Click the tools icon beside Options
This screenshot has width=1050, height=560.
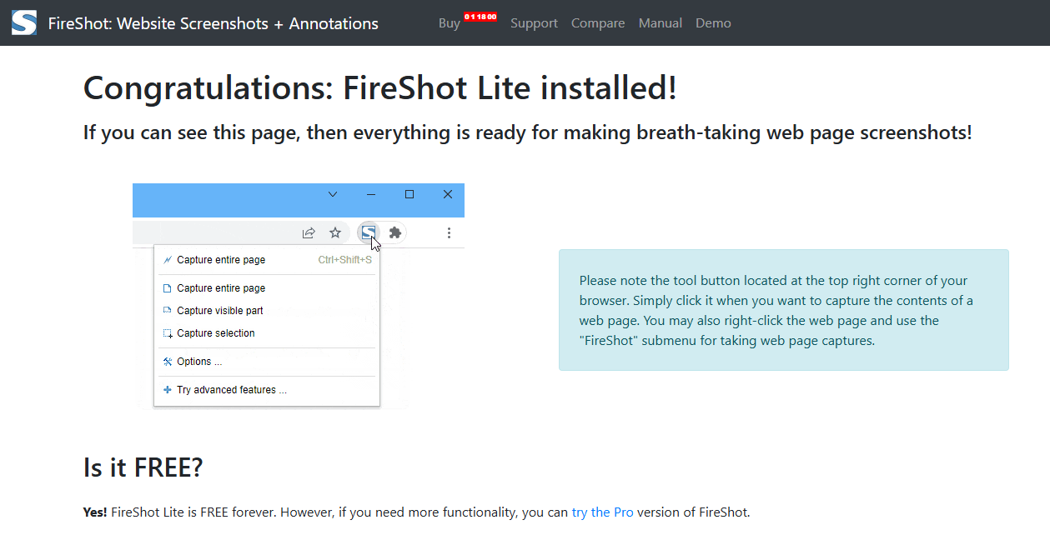pos(168,362)
